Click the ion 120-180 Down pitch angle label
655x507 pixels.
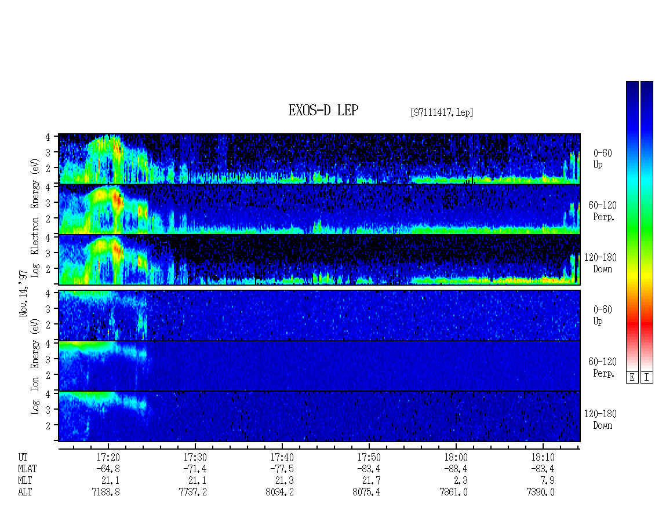[x=601, y=420]
